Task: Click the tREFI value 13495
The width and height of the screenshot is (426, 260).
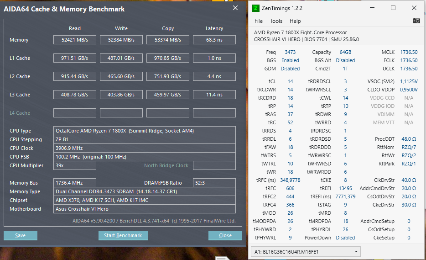Action: point(345,188)
